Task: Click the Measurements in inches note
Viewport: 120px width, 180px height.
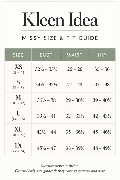Action: pos(60,166)
